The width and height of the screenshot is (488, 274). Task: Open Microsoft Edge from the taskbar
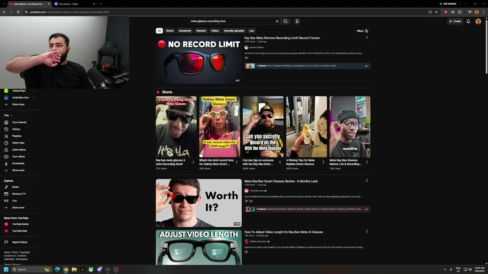coord(57,269)
